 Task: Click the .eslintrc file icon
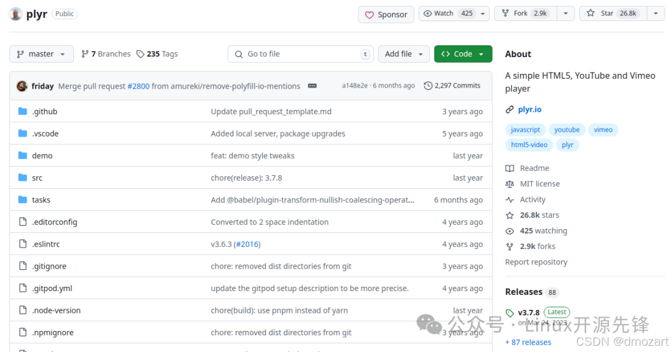[23, 244]
